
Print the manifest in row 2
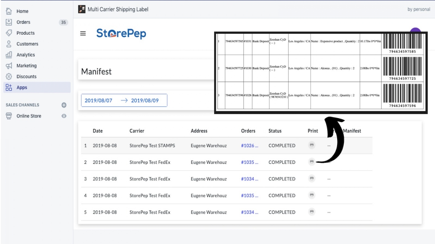(x=312, y=162)
